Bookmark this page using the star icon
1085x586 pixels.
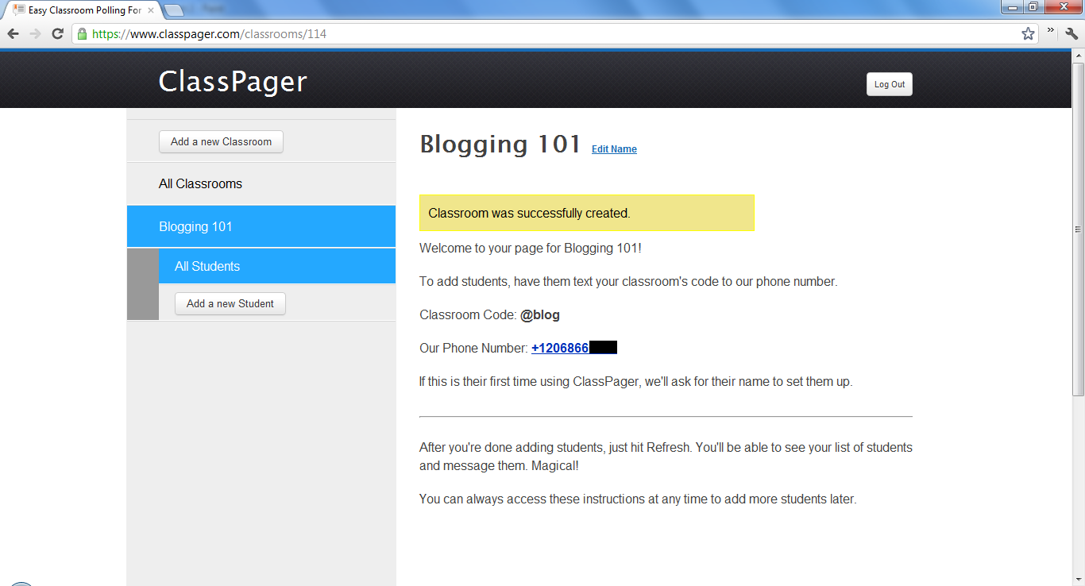(1028, 33)
